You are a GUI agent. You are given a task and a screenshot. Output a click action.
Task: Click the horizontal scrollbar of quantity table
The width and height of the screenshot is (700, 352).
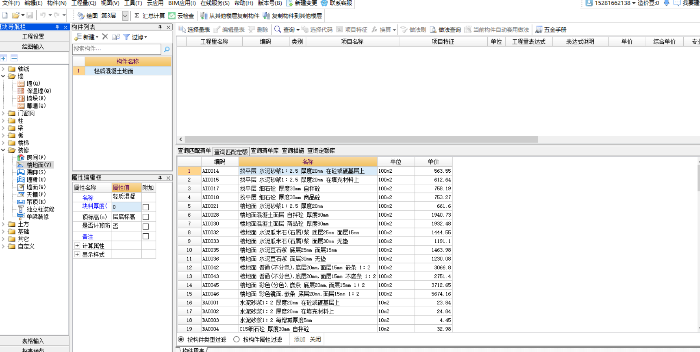point(361,139)
